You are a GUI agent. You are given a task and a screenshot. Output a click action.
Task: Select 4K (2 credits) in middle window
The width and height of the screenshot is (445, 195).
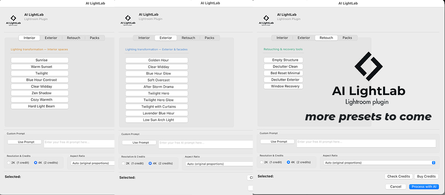pos(161,163)
